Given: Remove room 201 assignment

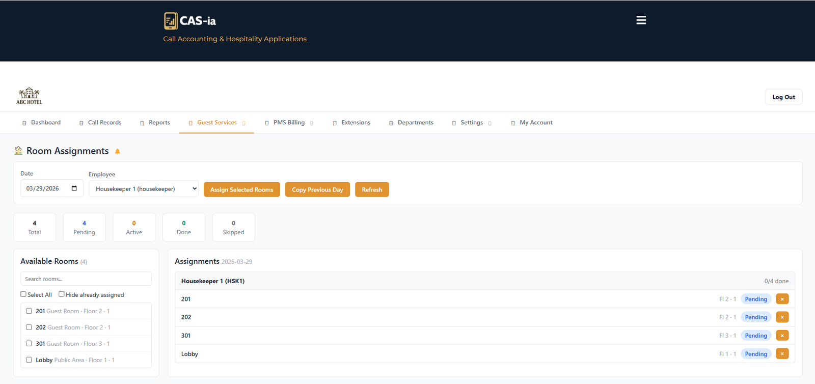Looking at the screenshot, I should (782, 299).
